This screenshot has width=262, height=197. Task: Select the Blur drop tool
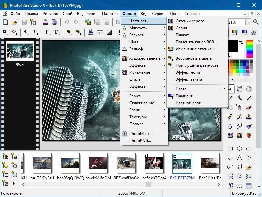click(x=230, y=126)
